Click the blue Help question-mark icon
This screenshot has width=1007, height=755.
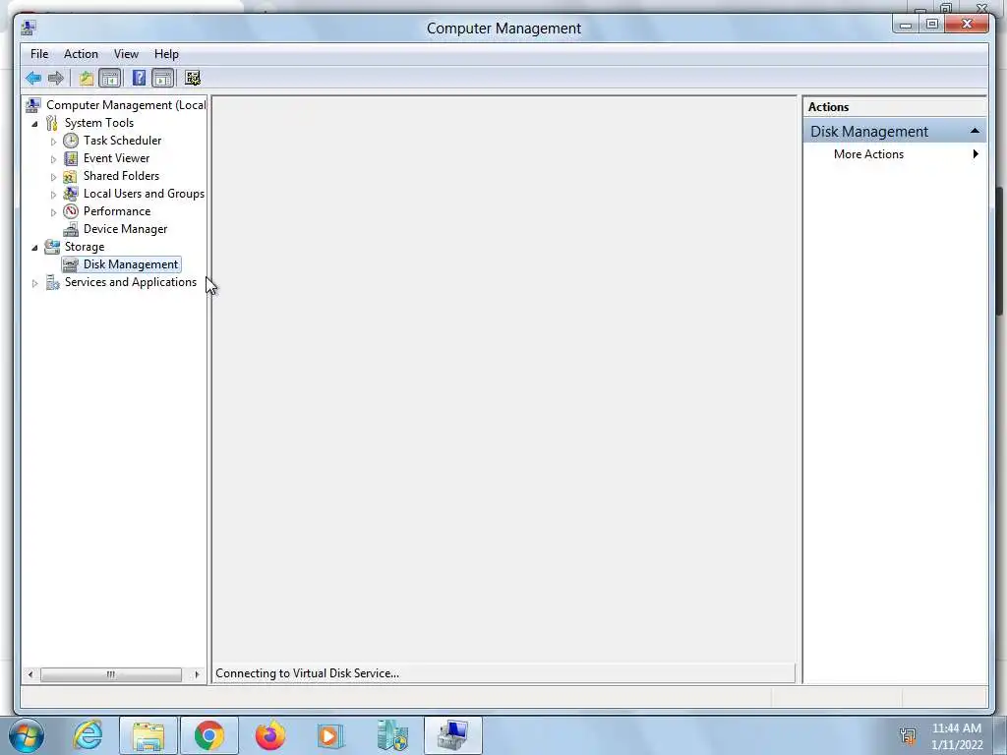click(x=139, y=79)
